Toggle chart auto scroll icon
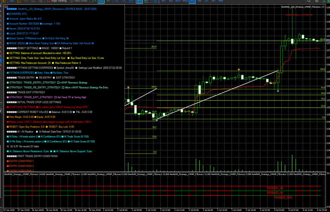330x212 pixels. point(139,1)
